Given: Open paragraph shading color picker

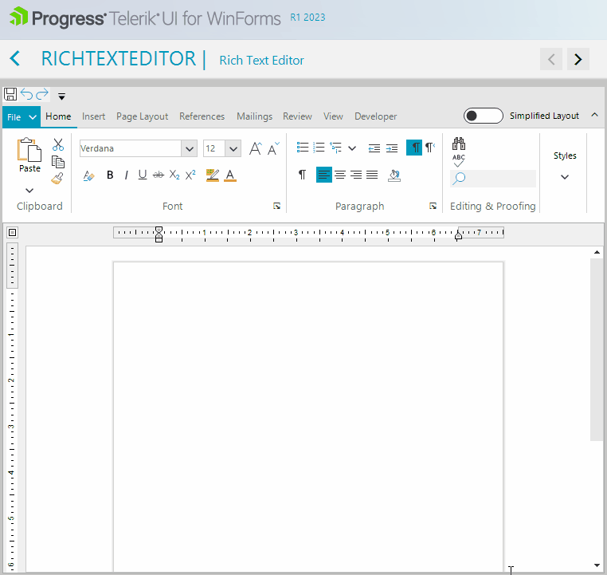Looking at the screenshot, I should [394, 175].
